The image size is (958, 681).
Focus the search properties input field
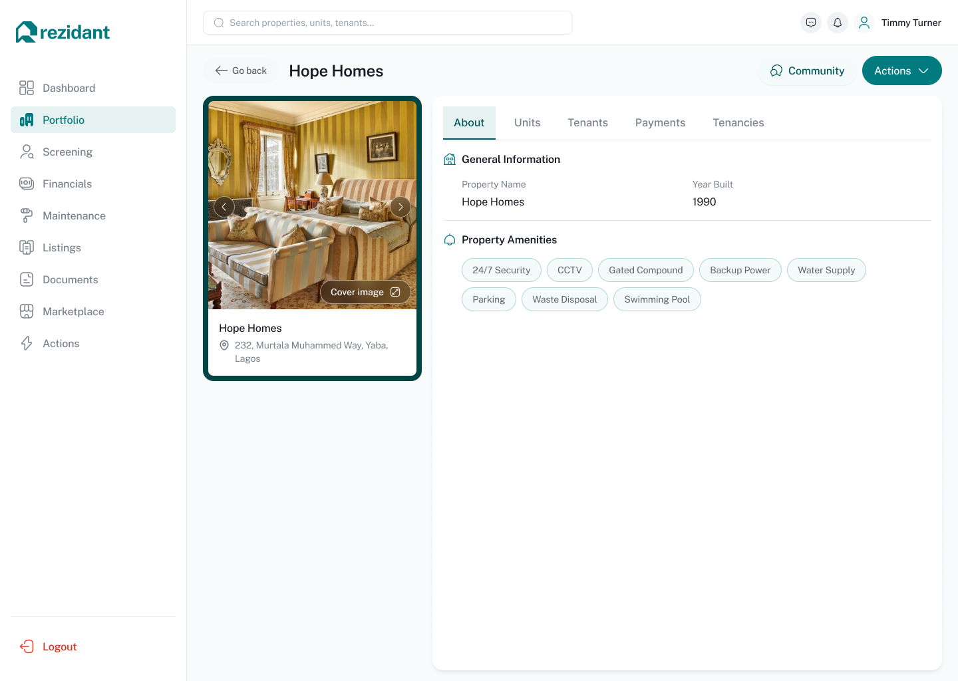[388, 23]
